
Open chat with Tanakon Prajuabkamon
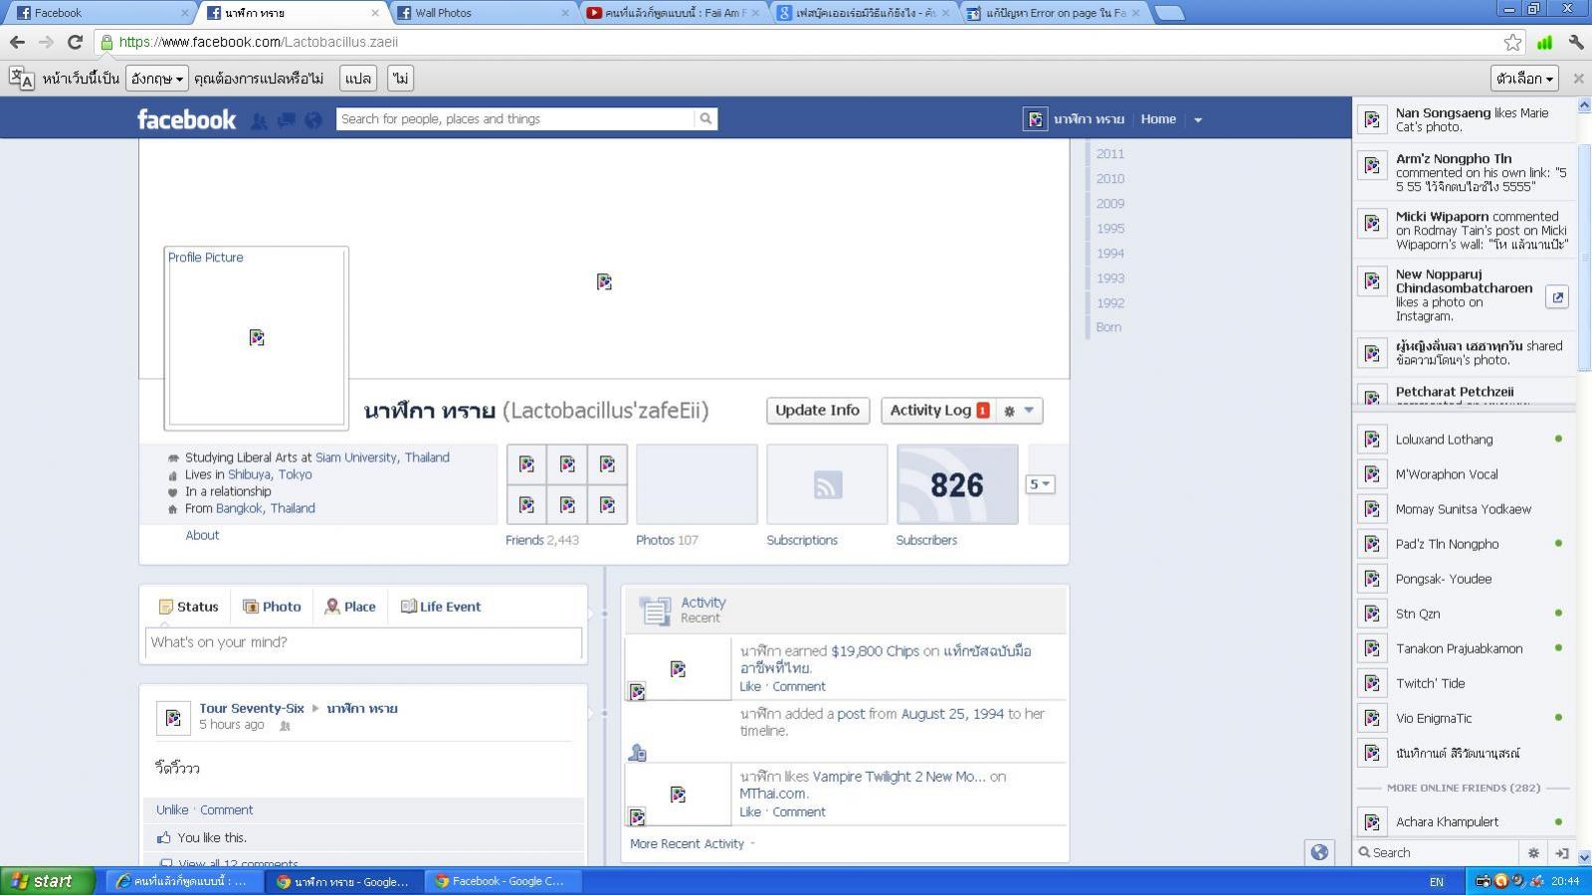point(1463,648)
